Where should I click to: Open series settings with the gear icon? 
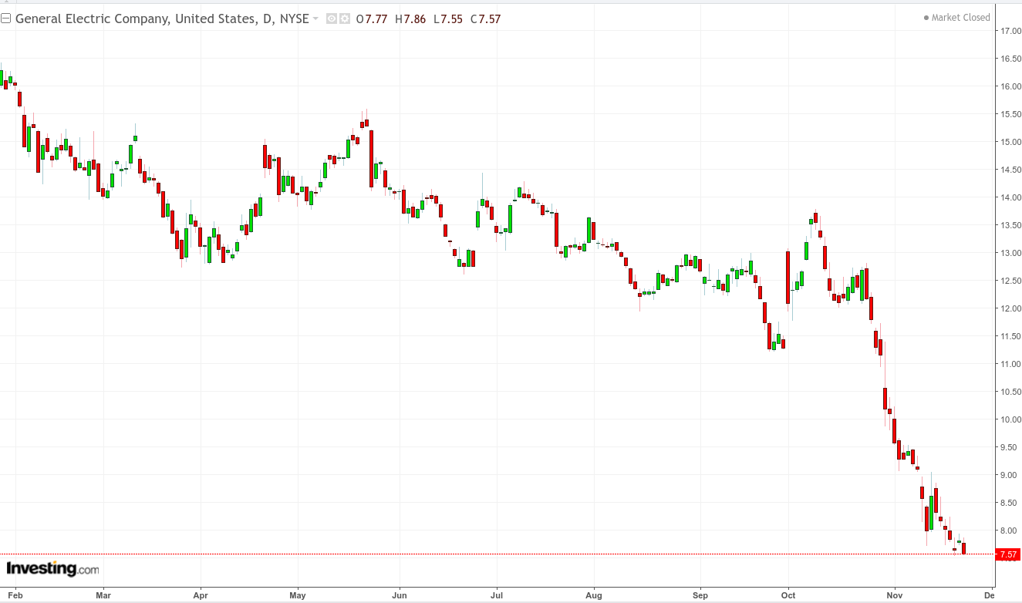click(x=344, y=19)
